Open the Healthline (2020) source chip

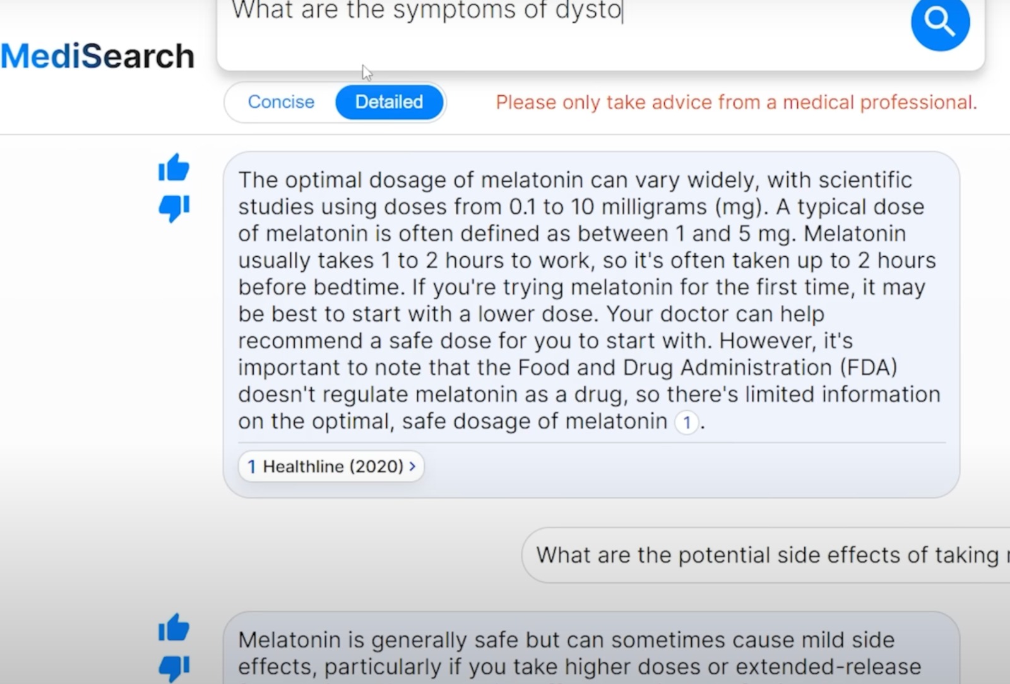pos(331,466)
